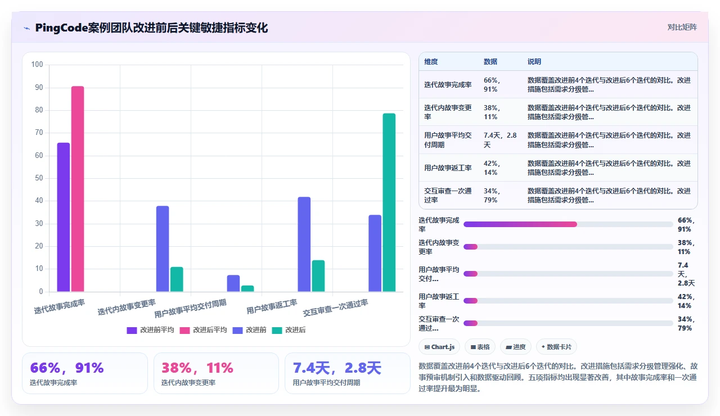720x416 pixels.
Task: Click the 用户故事平均交付... progress bar
Action: coord(568,274)
